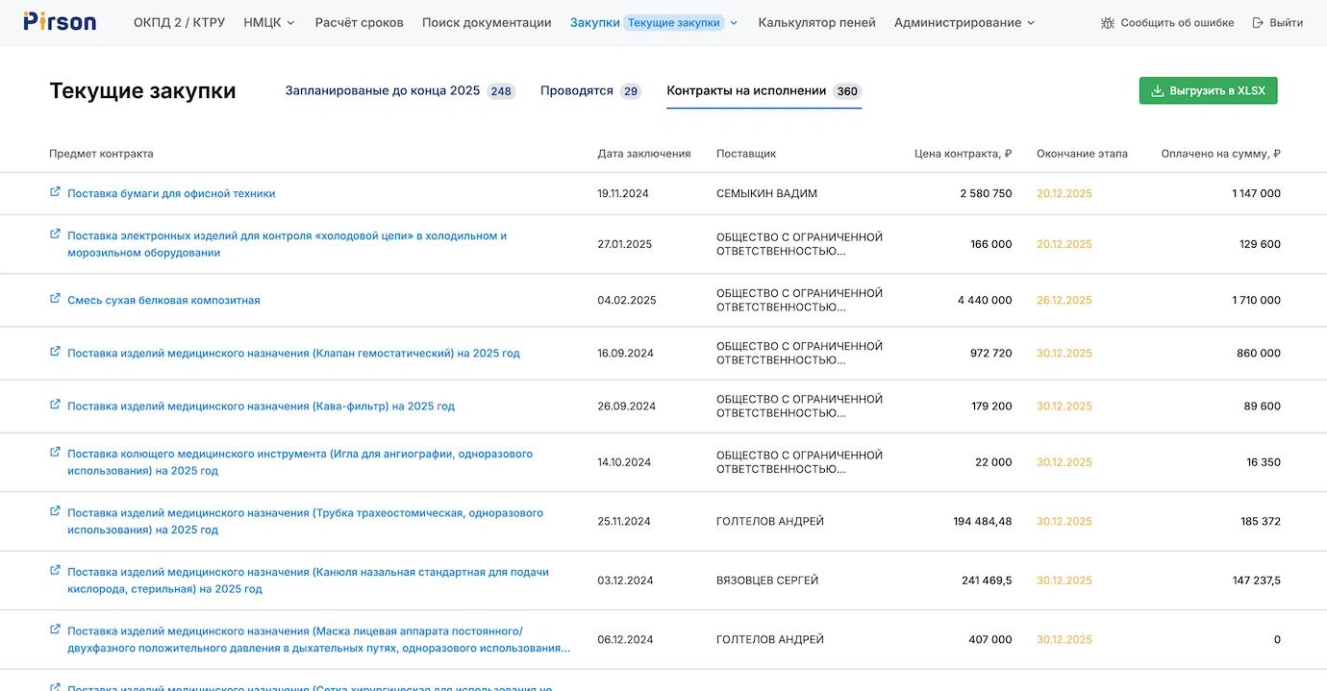Click external link icon beside Клапан гемостатический contract
Screen dimensions: 1327x691
pos(55,352)
